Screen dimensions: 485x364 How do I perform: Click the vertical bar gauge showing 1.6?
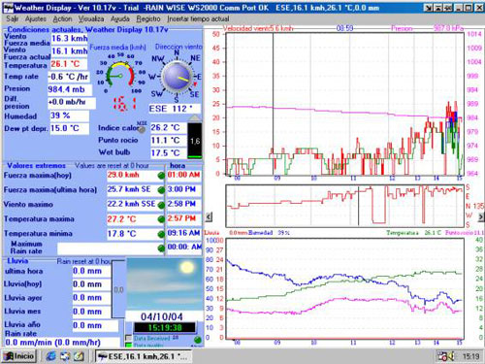pos(195,141)
